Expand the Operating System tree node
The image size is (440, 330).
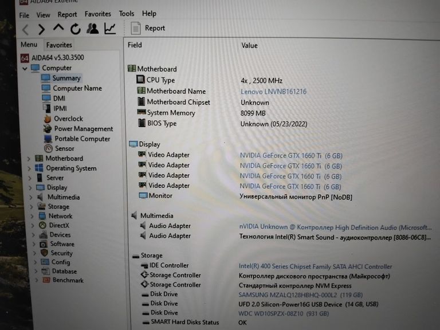(x=29, y=168)
